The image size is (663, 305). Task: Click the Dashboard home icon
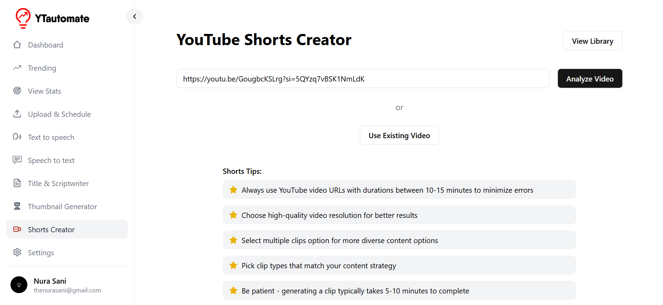click(x=17, y=45)
